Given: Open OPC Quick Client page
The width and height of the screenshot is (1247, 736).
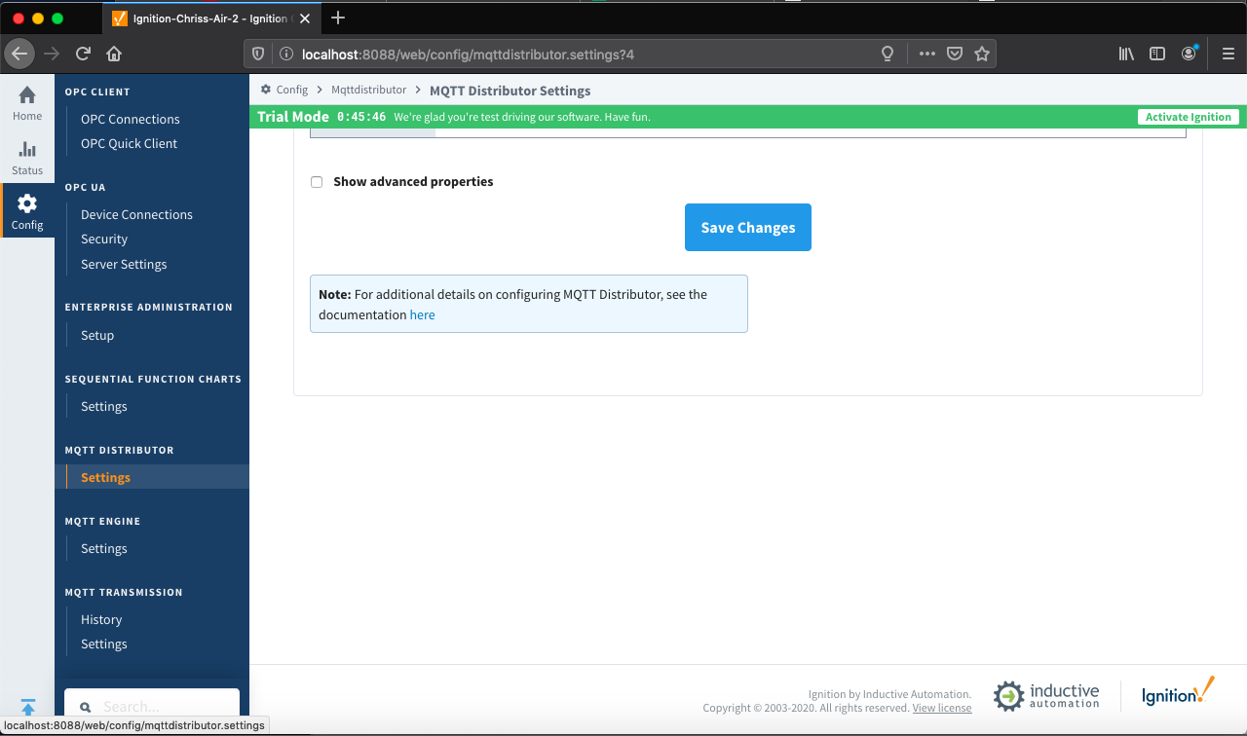Looking at the screenshot, I should pyautogui.click(x=130, y=143).
